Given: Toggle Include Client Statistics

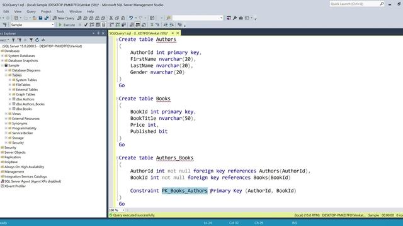Looking at the screenshot, I should (x=123, y=25).
